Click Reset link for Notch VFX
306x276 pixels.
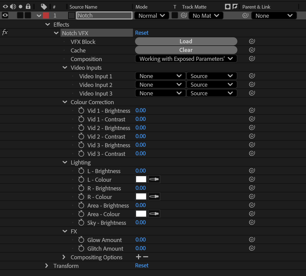pos(142,33)
